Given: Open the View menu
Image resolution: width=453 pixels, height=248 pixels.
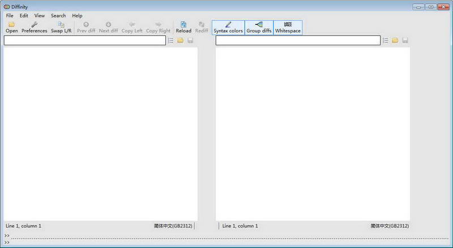Looking at the screenshot, I should [39, 16].
